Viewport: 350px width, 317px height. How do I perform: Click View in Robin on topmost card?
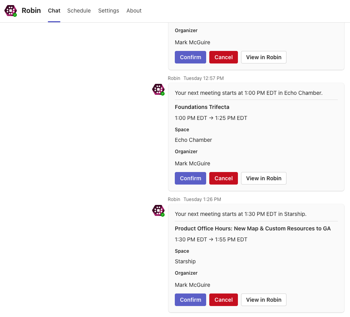pyautogui.click(x=264, y=57)
